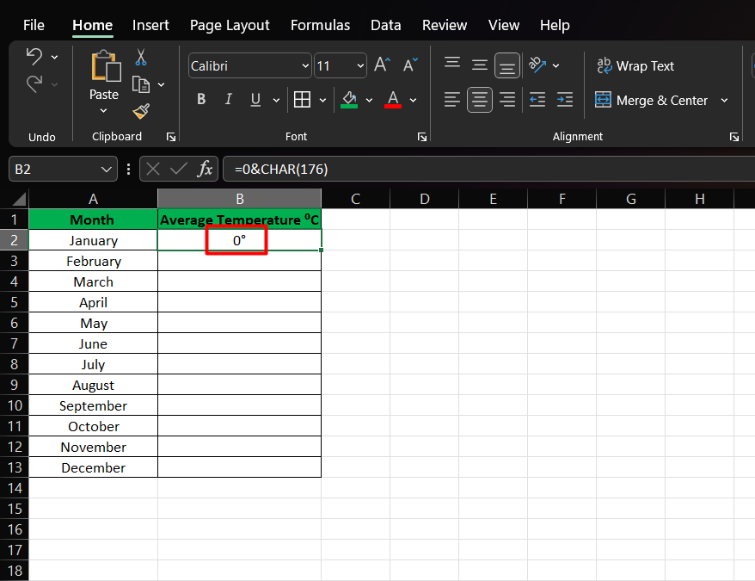The height and width of the screenshot is (581, 755).
Task: Open the Help tab
Action: pos(555,25)
